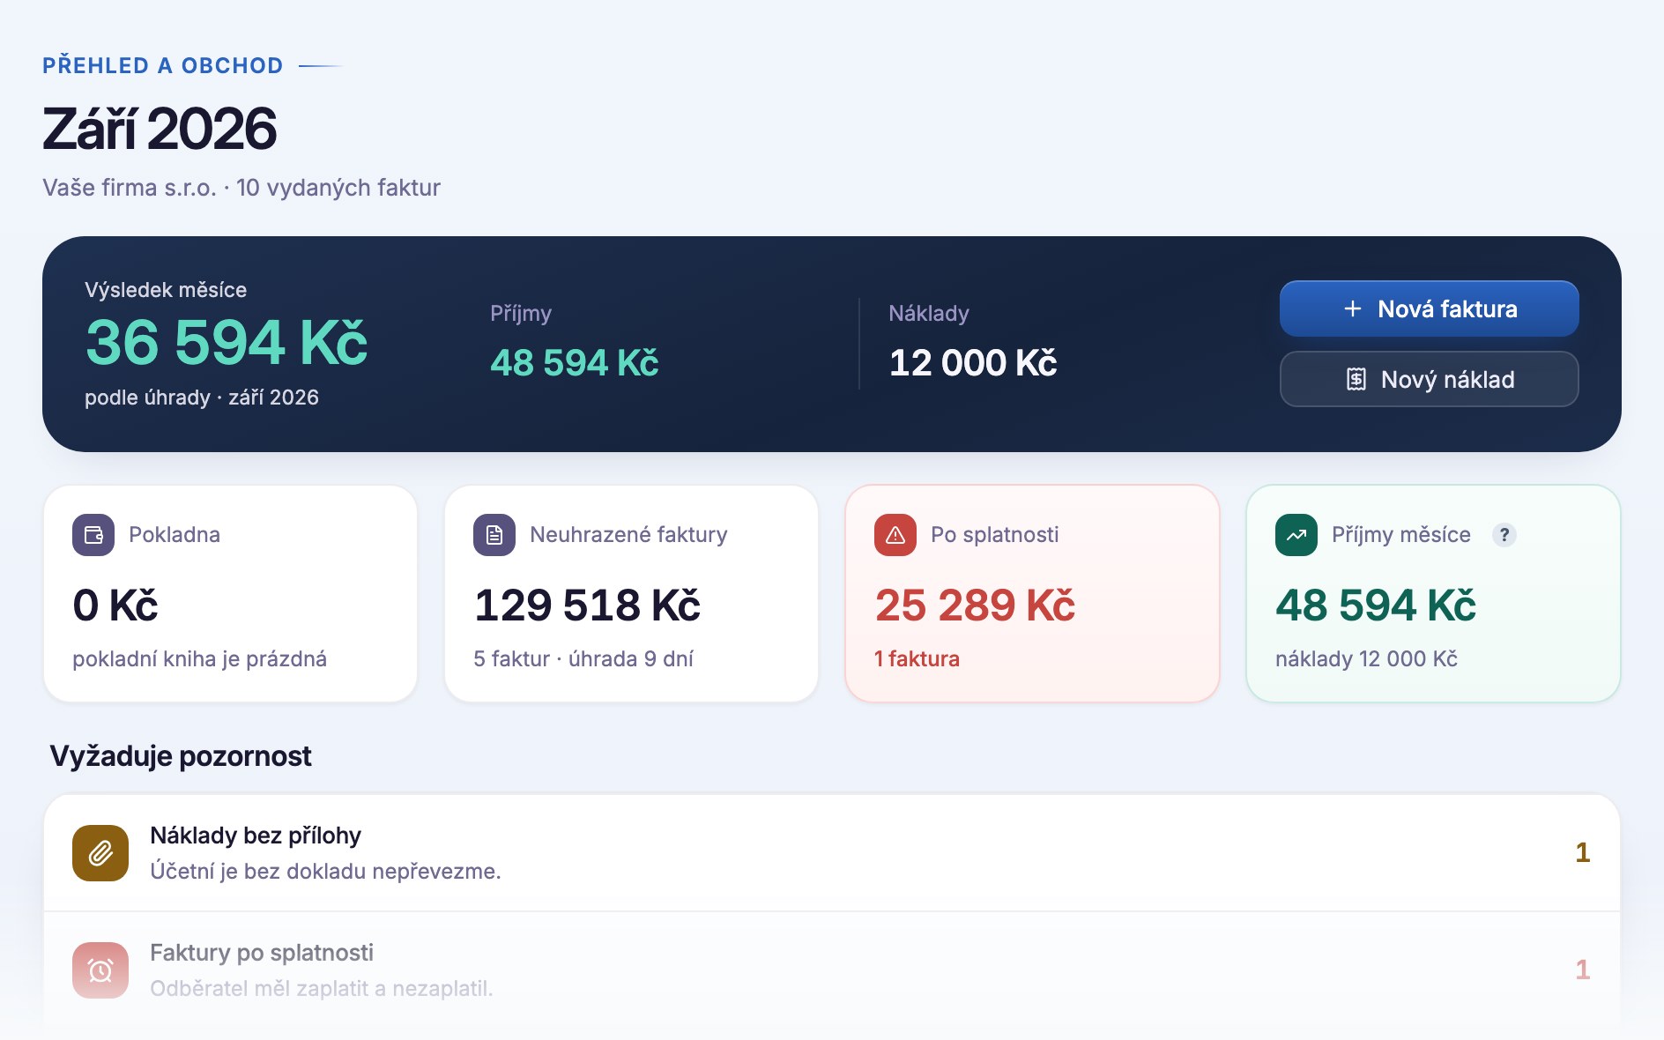Click the paperclip icon for Náklady bez přílohy
This screenshot has height=1040, width=1664.
[100, 853]
